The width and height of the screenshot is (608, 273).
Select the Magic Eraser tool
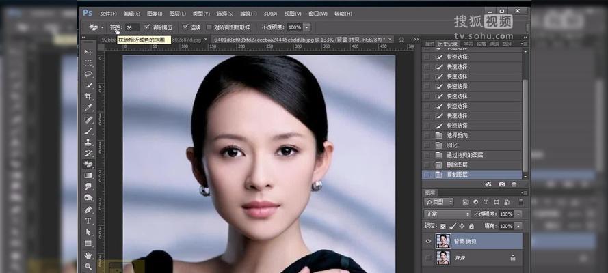click(x=88, y=164)
